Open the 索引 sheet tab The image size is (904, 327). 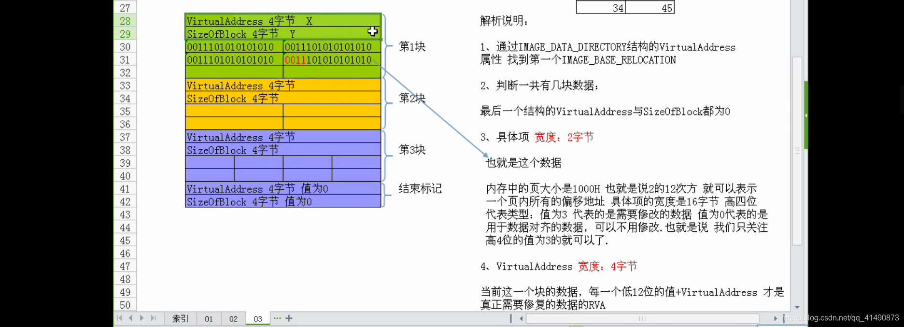(x=181, y=319)
